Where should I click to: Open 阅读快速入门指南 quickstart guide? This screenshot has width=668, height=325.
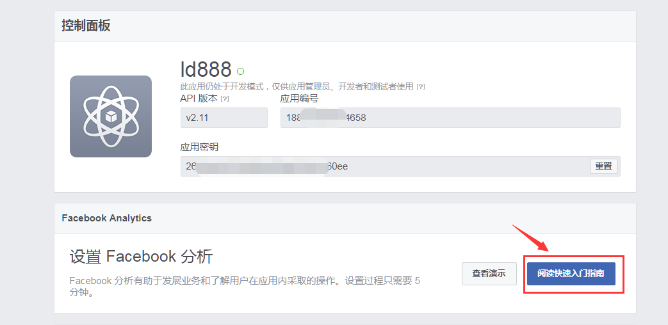point(571,274)
